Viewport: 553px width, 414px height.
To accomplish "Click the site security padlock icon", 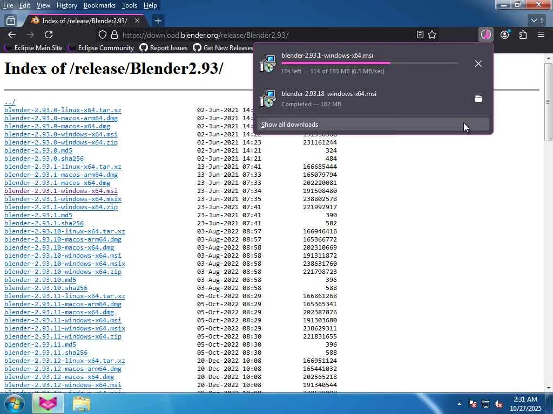I will click(114, 35).
